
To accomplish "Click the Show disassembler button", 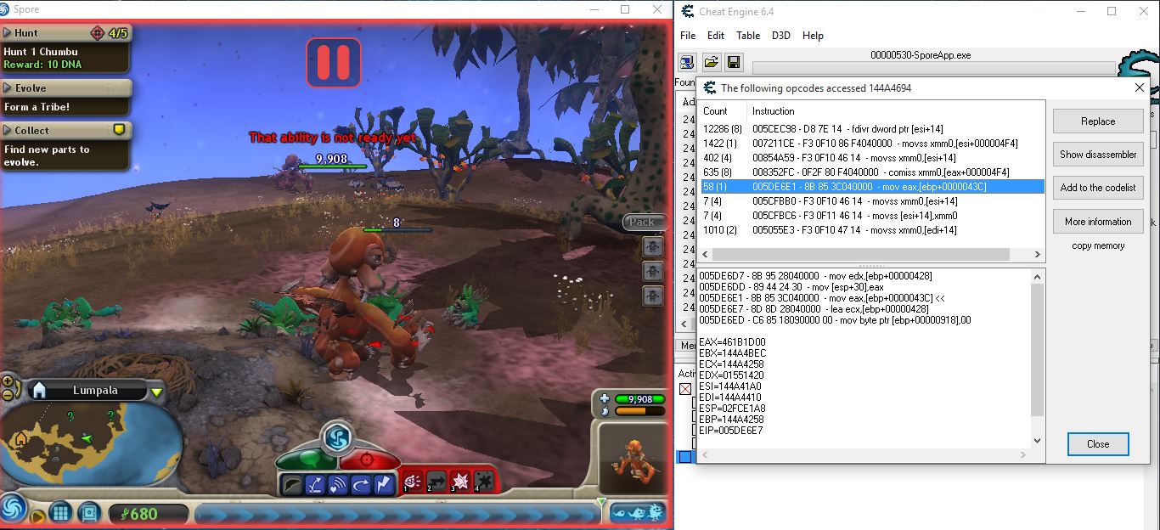I will coord(1097,155).
